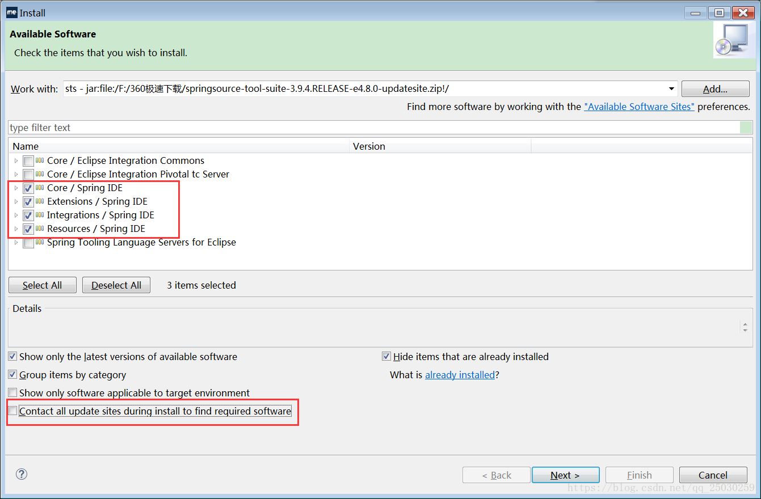Click the help question mark icon
The height and width of the screenshot is (499, 761).
click(22, 474)
